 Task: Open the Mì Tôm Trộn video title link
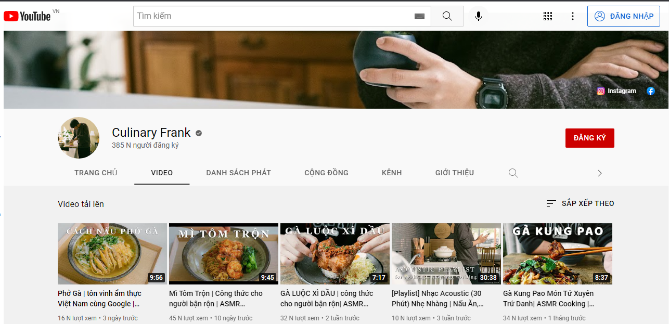click(x=216, y=299)
